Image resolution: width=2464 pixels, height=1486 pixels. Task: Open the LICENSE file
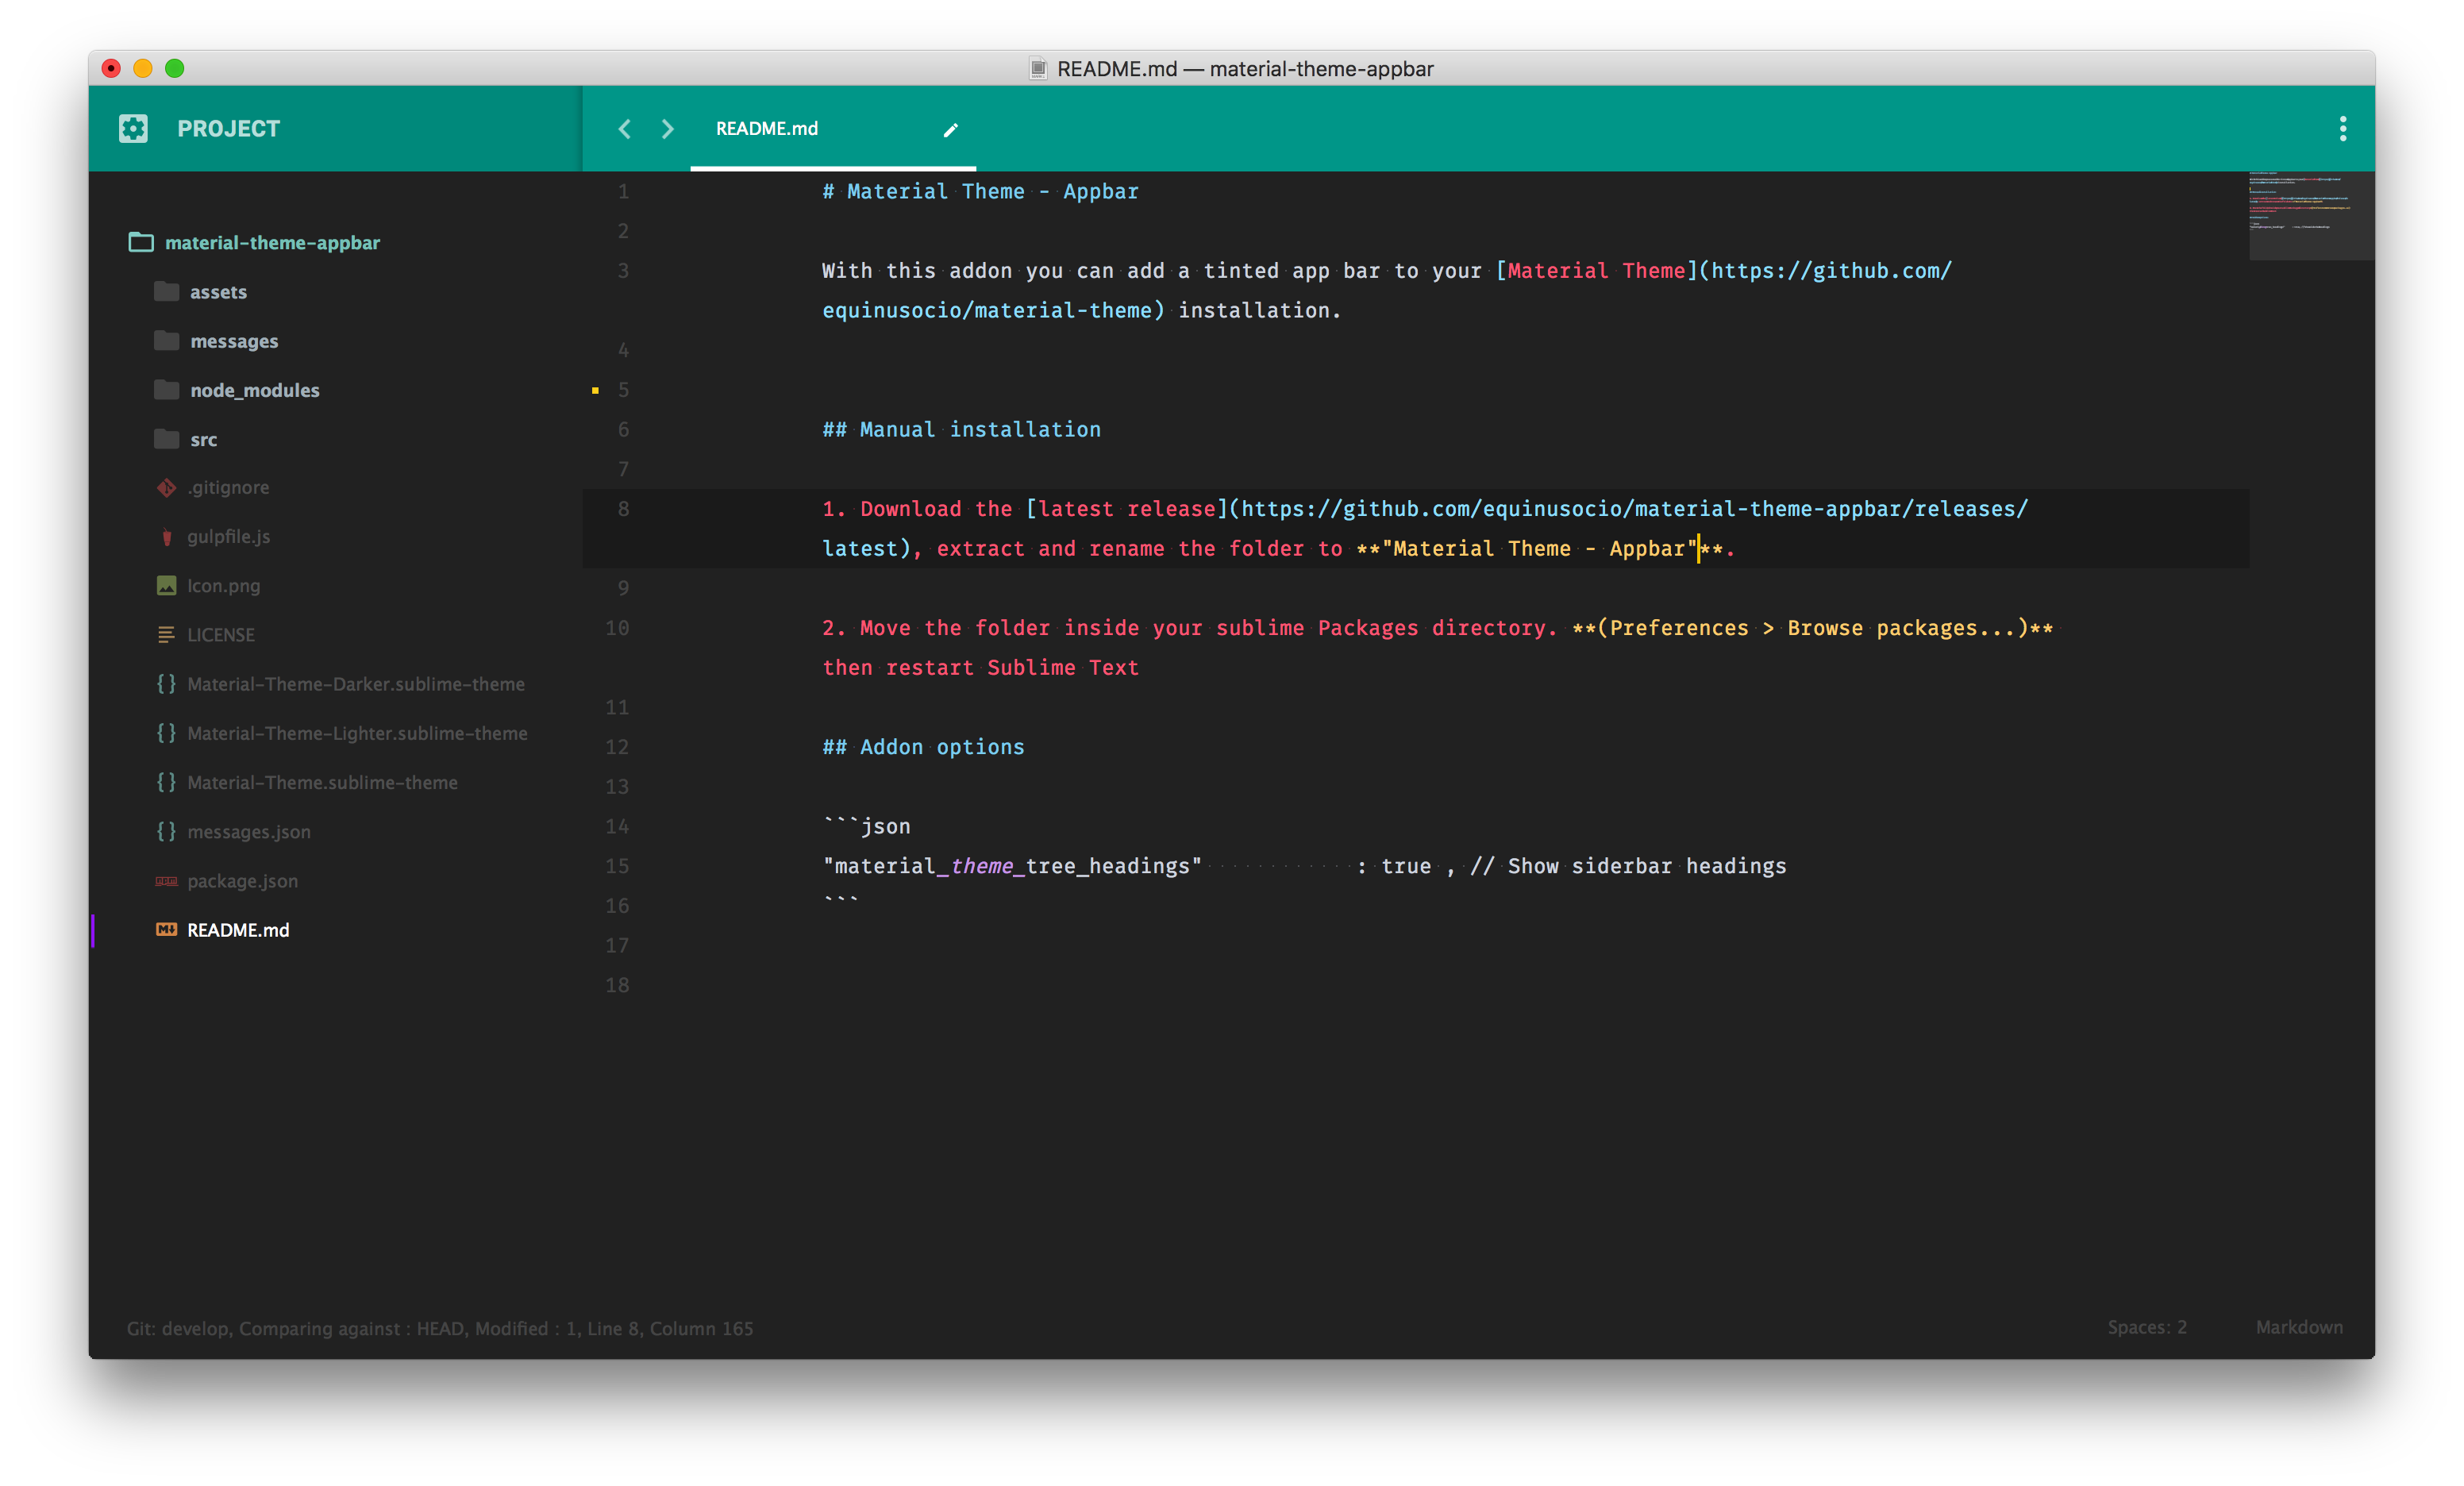[221, 634]
